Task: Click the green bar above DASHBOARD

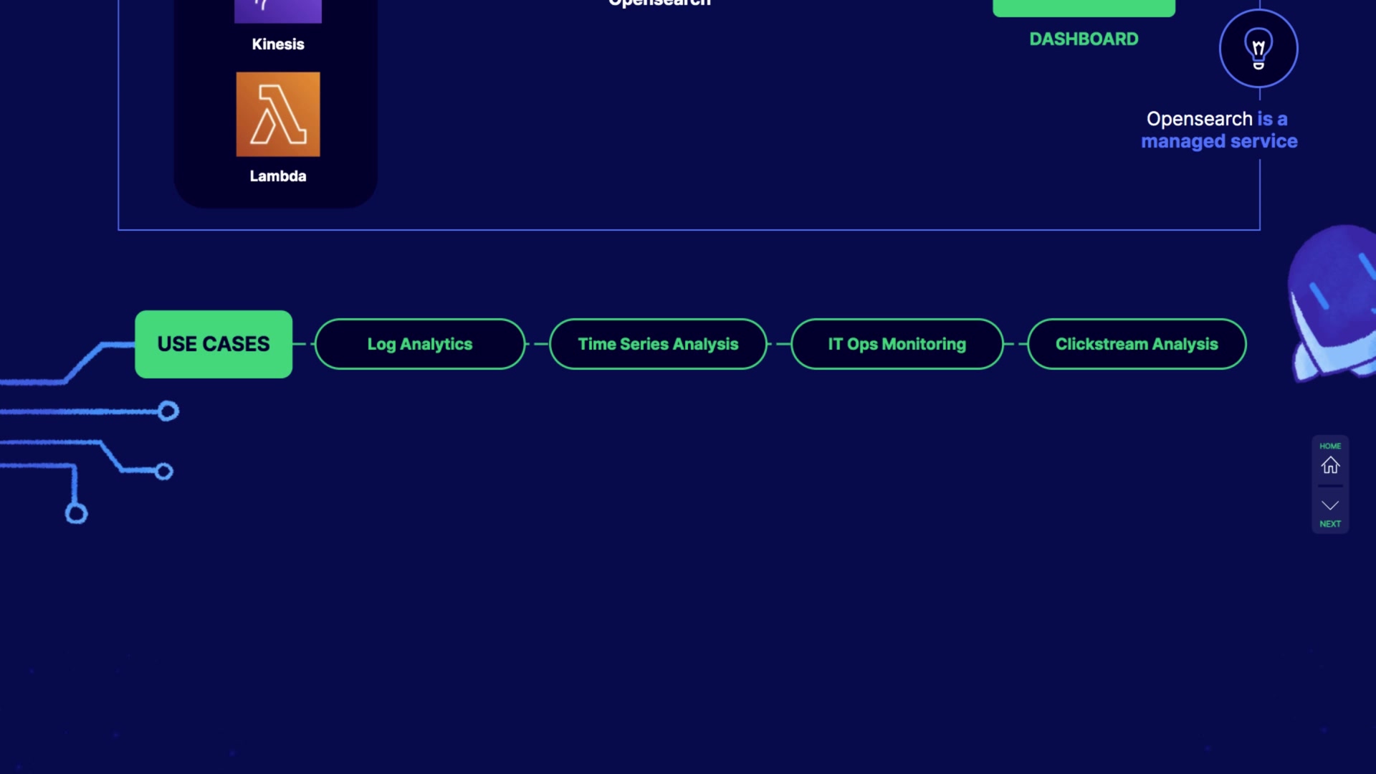Action: point(1084,7)
